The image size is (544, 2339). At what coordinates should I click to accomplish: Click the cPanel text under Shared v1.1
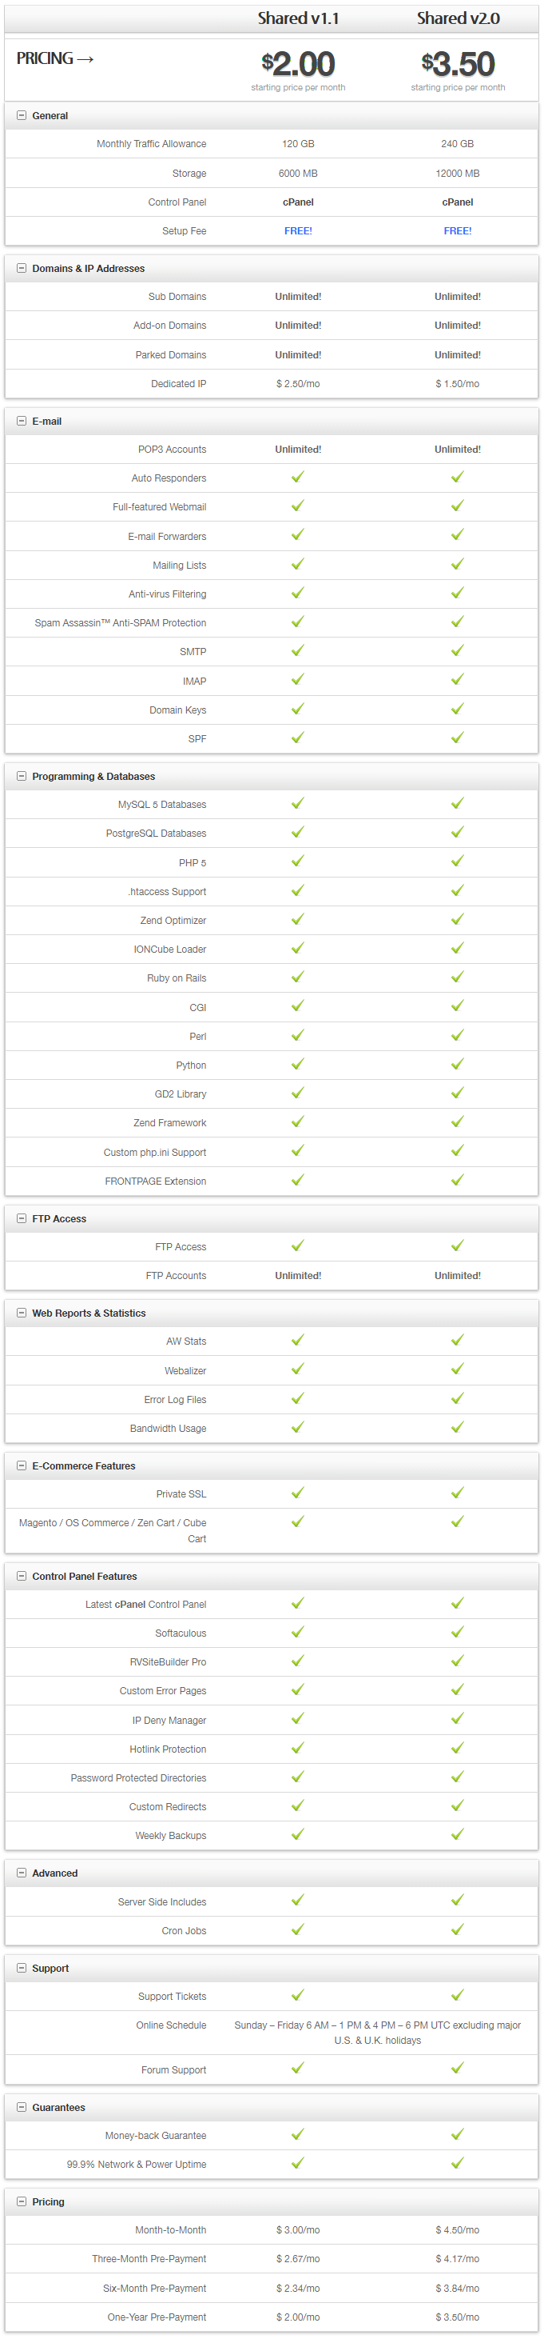[298, 202]
